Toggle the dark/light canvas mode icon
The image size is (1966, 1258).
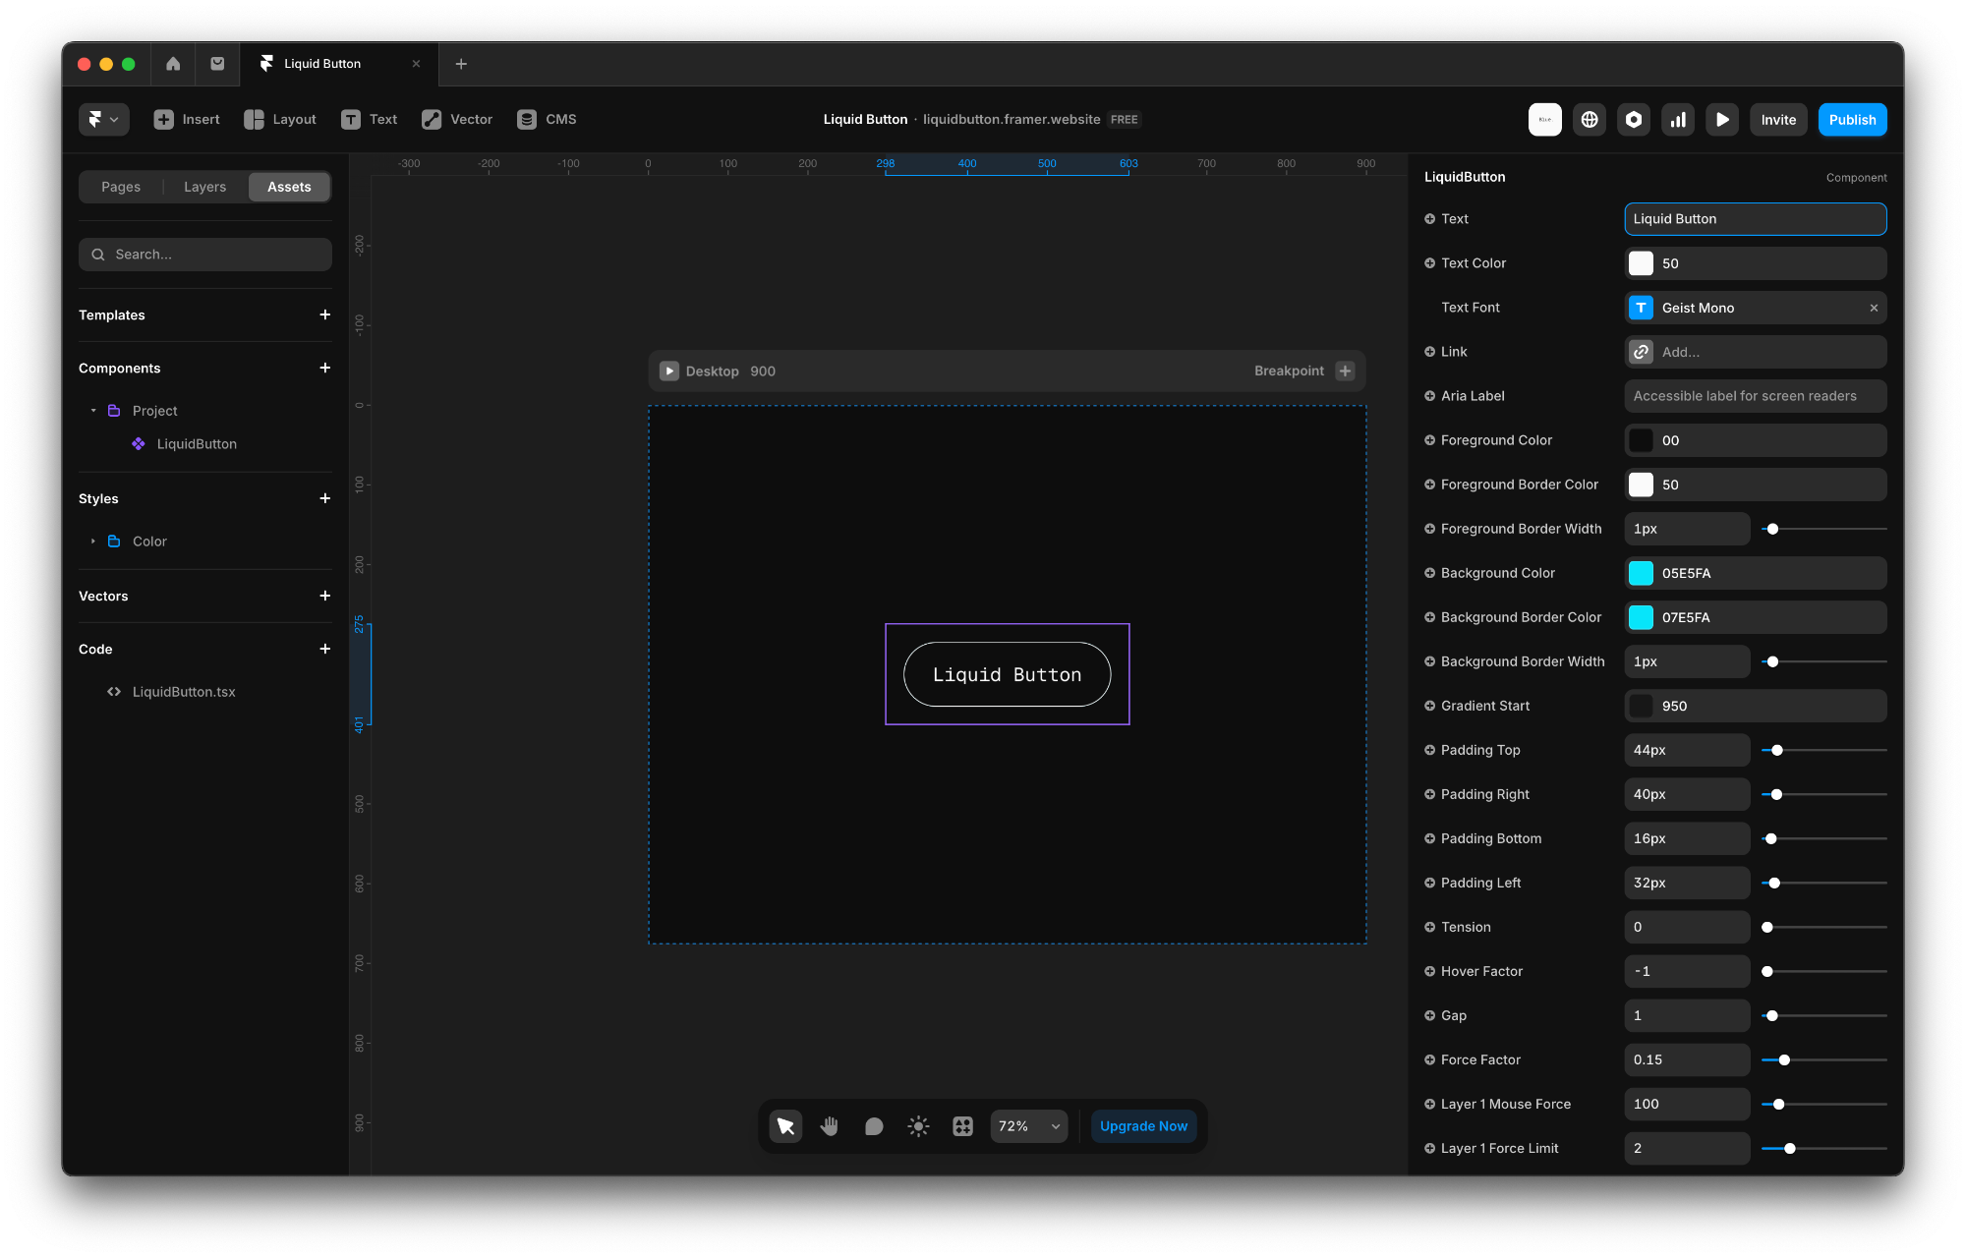click(918, 1126)
